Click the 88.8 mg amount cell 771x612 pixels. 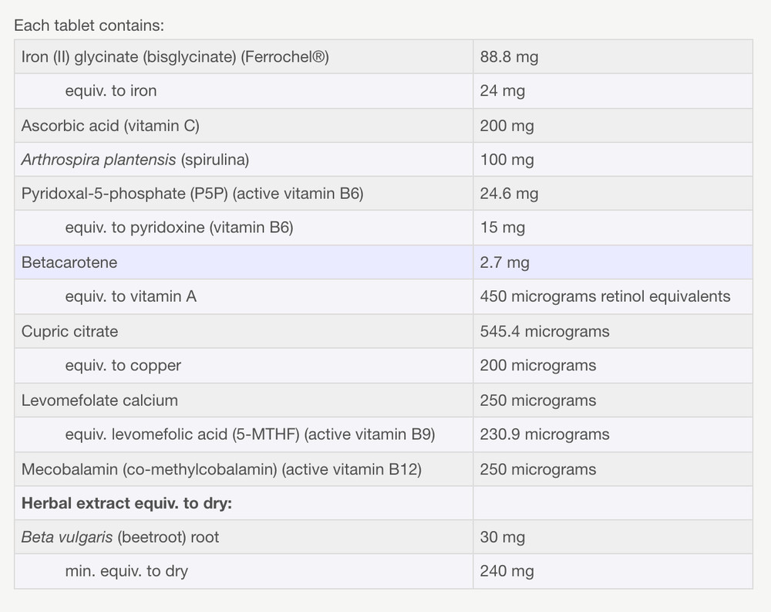point(509,56)
